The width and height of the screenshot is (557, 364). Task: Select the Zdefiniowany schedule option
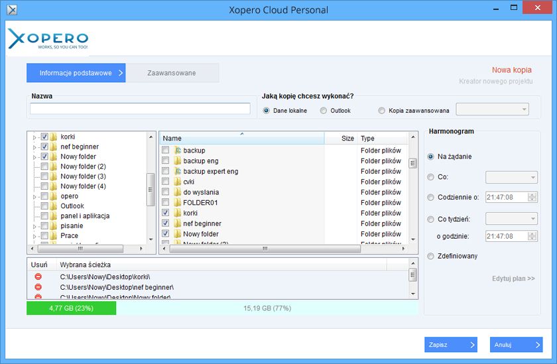click(430, 256)
